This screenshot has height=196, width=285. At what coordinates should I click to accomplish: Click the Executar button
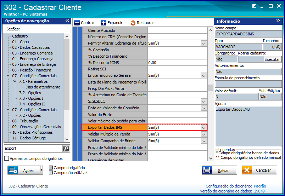(x=272, y=59)
